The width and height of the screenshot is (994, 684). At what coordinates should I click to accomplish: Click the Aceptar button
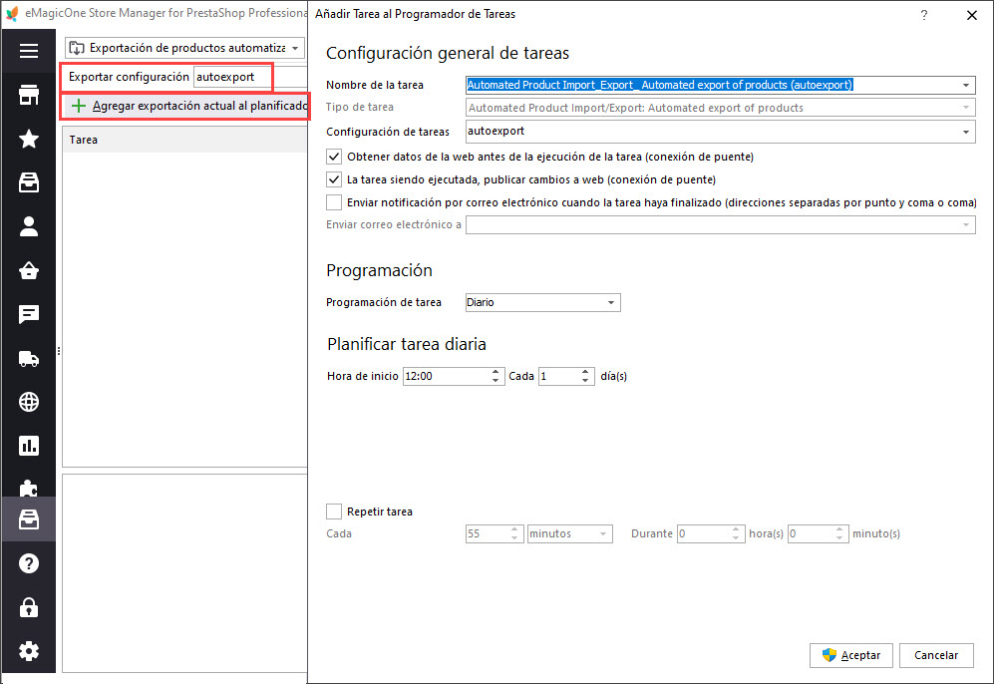point(850,655)
